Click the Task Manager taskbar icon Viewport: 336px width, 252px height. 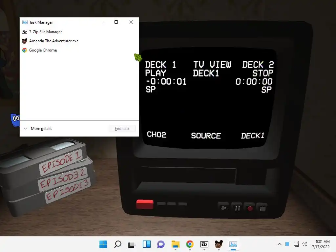pos(233,244)
